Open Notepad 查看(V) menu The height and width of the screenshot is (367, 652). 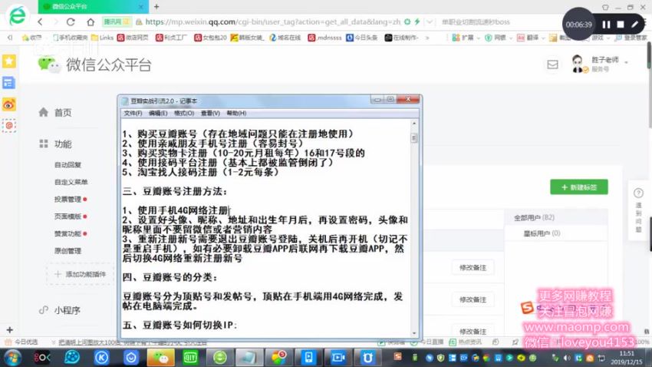tap(210, 113)
